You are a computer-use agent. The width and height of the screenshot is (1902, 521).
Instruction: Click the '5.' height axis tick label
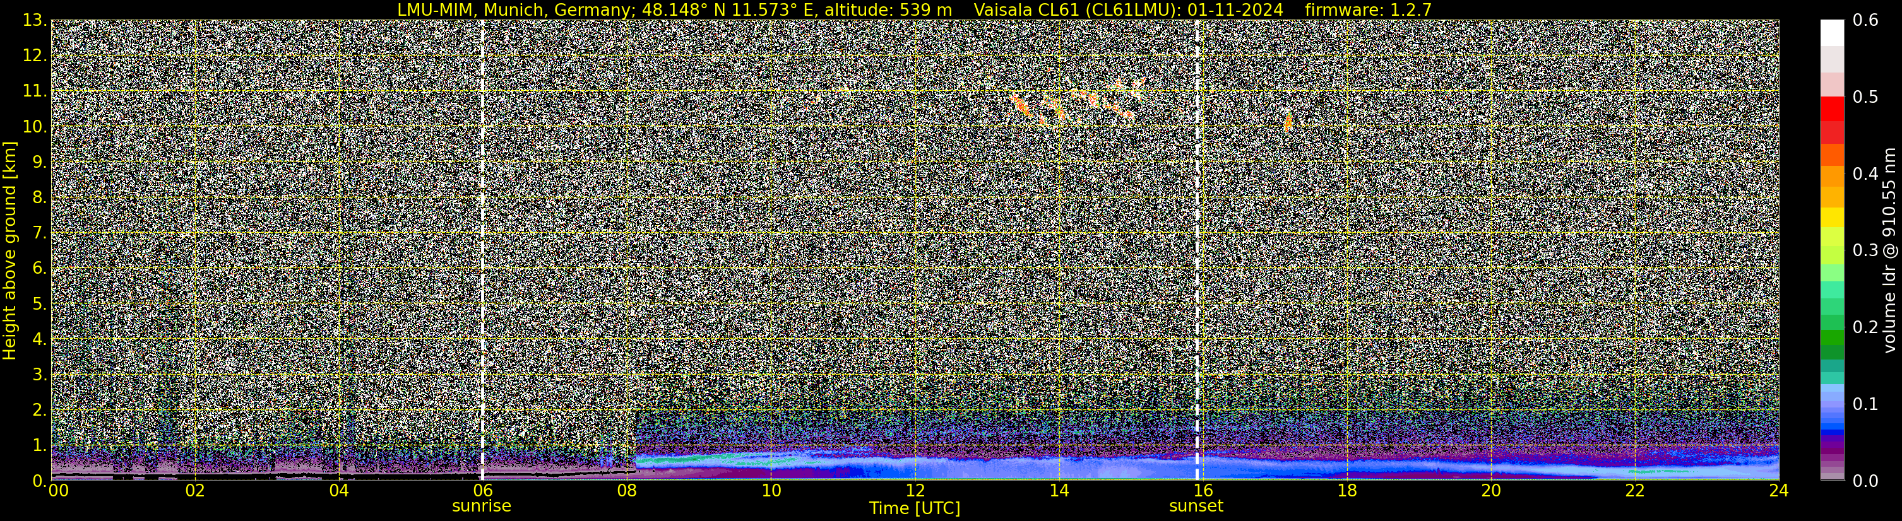click(39, 304)
